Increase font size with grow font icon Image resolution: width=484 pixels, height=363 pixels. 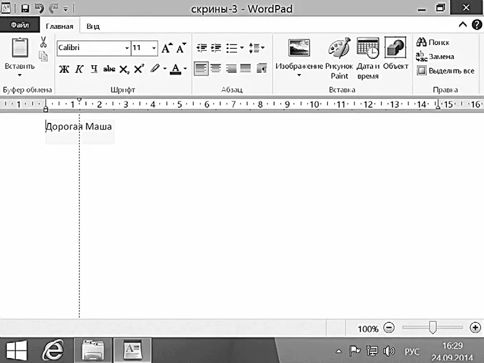pyautogui.click(x=167, y=48)
